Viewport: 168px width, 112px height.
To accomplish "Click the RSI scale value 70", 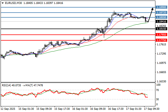I will 157,90.
